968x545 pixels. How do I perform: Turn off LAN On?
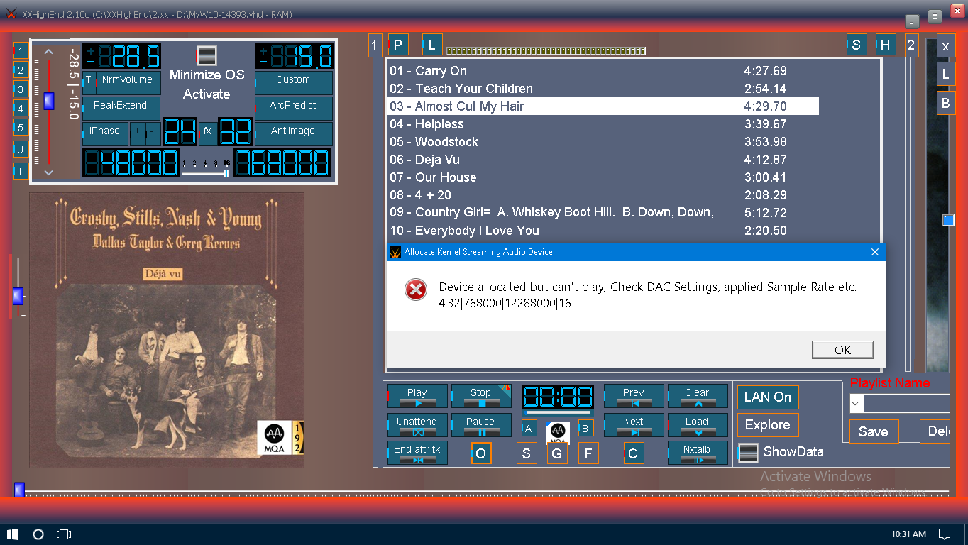coord(768,397)
